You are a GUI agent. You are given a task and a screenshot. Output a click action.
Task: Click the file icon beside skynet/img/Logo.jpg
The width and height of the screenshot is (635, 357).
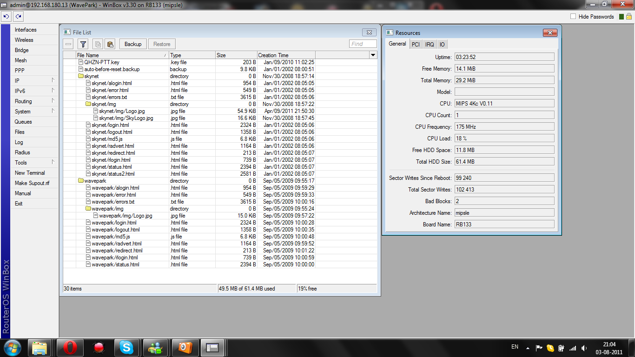96,111
